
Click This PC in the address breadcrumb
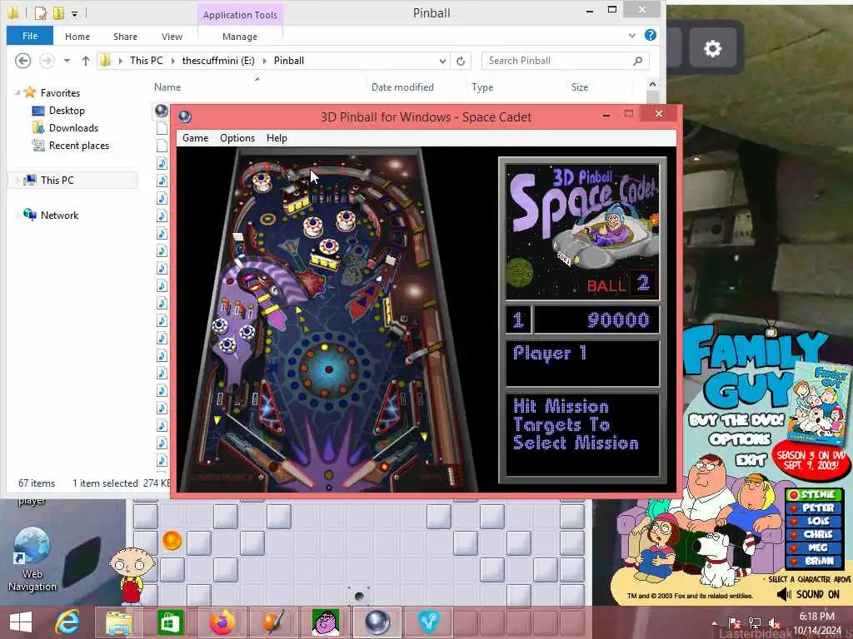click(147, 61)
